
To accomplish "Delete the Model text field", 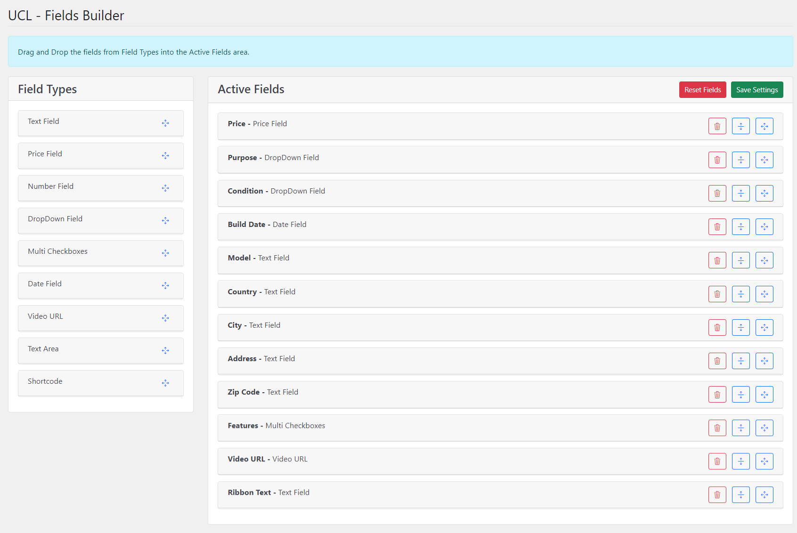I will coord(717,260).
